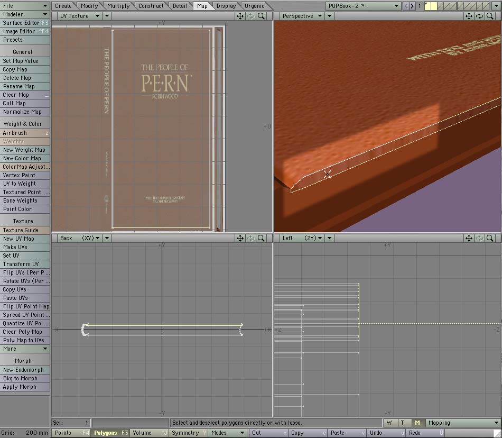Open the Modes dropdown
Screen dimensions: 502x438
pos(228,433)
